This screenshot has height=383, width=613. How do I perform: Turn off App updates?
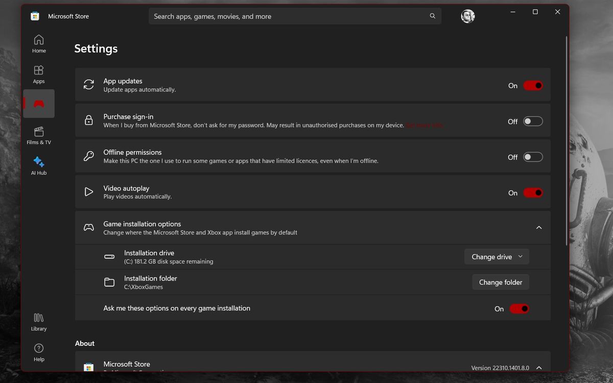pyautogui.click(x=533, y=85)
